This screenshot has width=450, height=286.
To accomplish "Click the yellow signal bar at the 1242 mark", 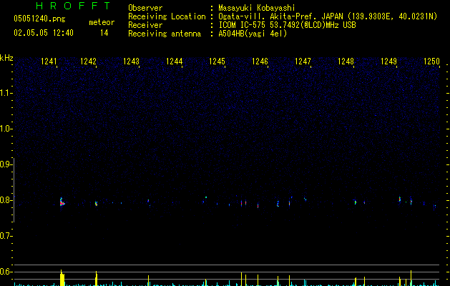I will [x=97, y=279].
